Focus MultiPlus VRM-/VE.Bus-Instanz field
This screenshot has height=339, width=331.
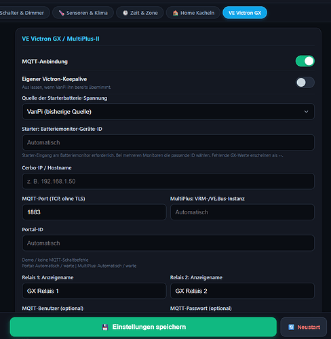coord(242,212)
